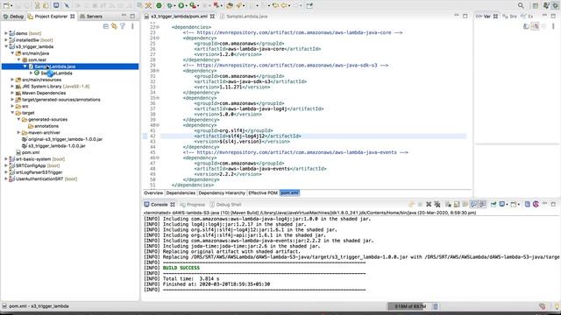561x315 pixels.
Task: Open the Run launch dropdown arrow
Action: coord(186,6)
